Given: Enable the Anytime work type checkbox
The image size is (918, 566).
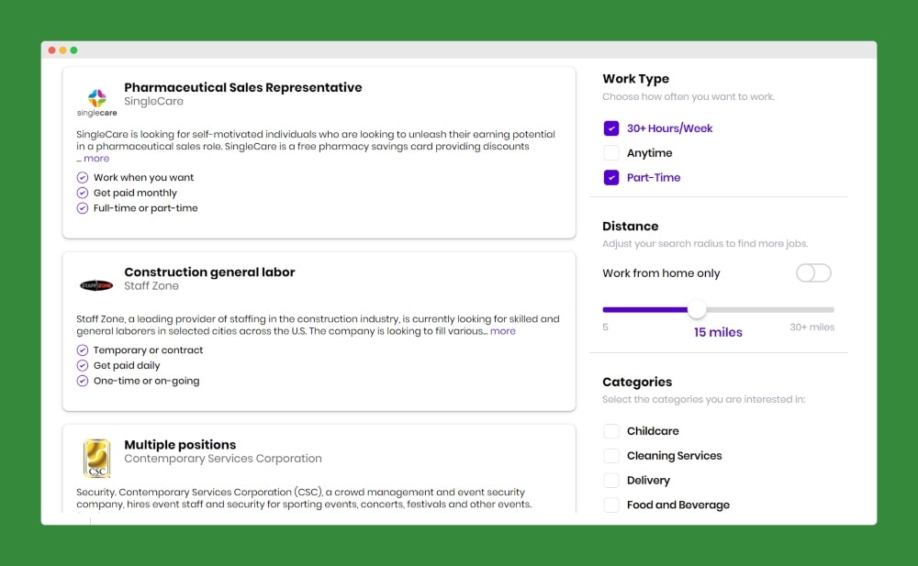Looking at the screenshot, I should click(611, 153).
